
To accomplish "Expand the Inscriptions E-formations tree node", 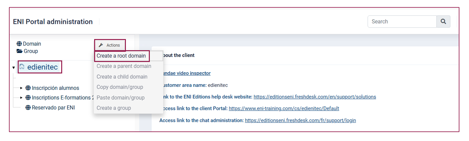I will point(21,98).
